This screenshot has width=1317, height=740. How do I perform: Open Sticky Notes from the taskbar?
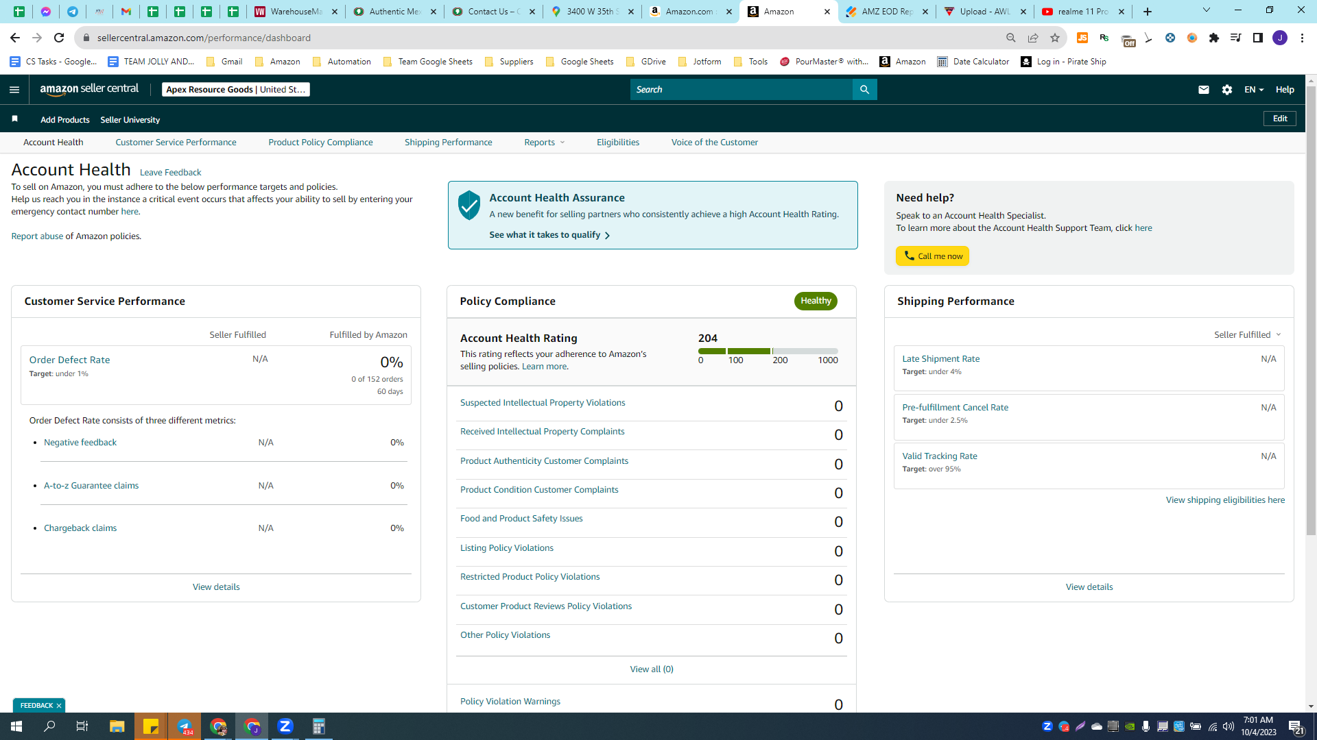click(x=151, y=726)
